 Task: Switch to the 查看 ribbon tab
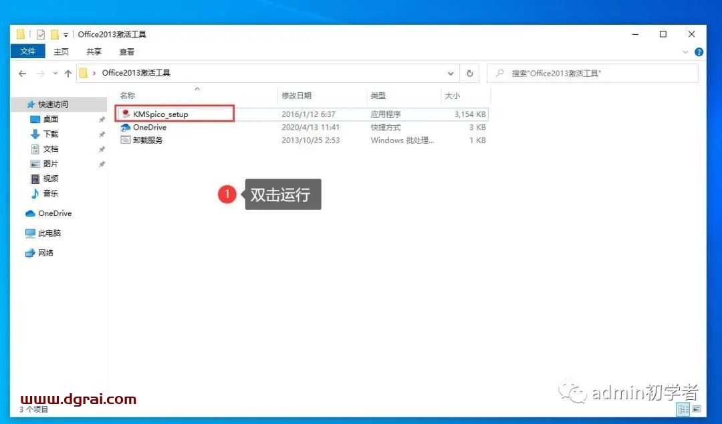[x=126, y=51]
